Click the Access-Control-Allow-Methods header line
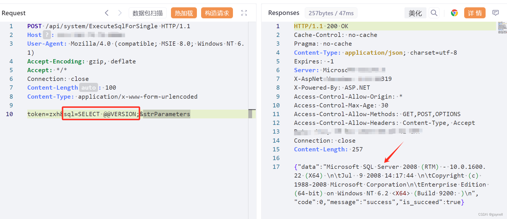Viewport: 507px width, 219px height. [377, 114]
